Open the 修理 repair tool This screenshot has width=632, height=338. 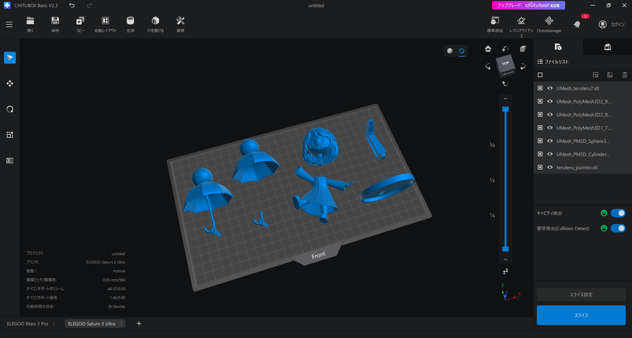click(180, 25)
